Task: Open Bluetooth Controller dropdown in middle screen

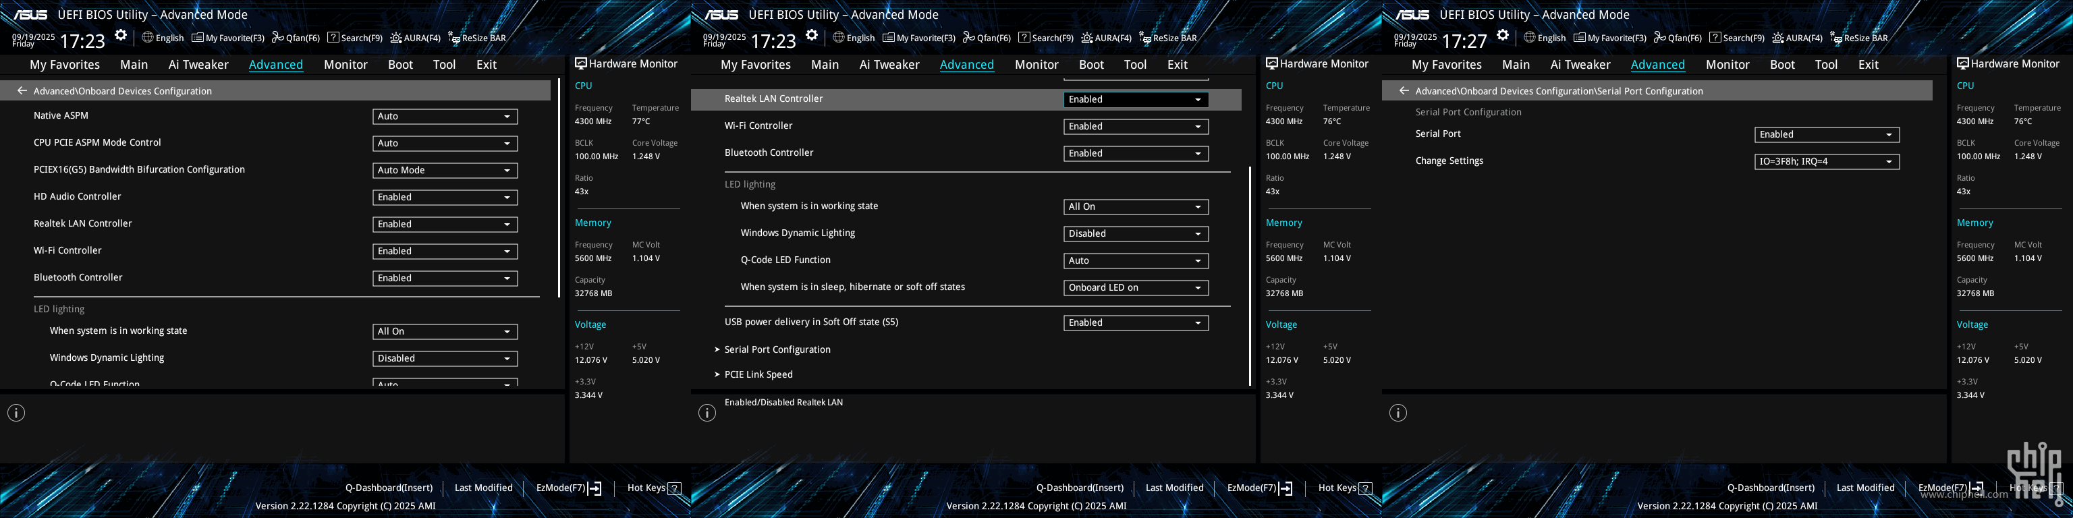Action: tap(1136, 154)
